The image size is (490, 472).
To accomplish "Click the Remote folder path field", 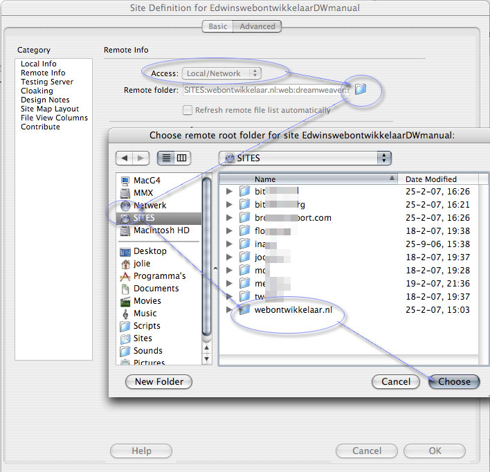I will (266, 90).
